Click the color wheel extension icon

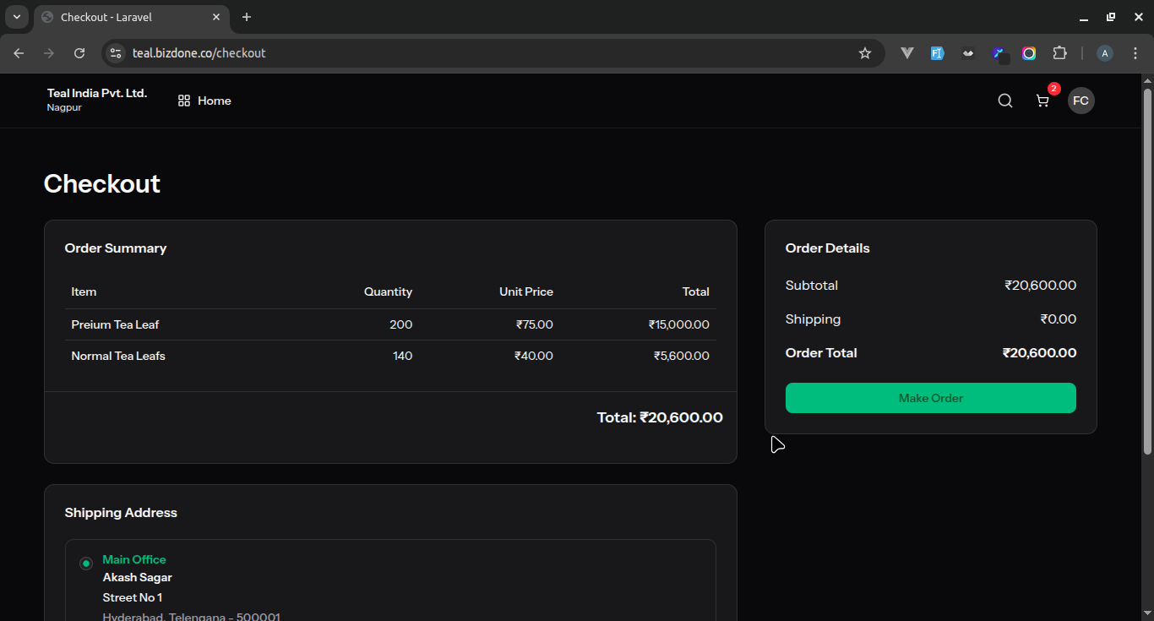coord(1029,52)
